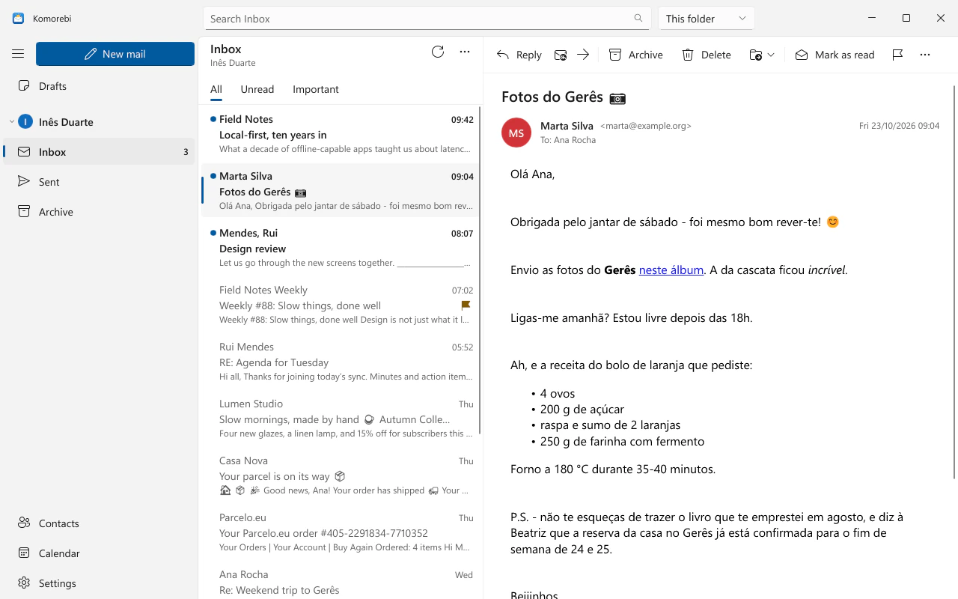Switch to the Important tab
Viewport: 958px width, 599px height.
[316, 89]
